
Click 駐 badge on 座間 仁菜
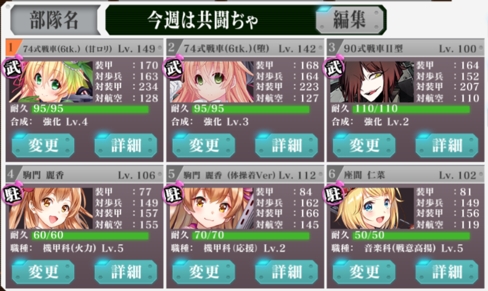click(334, 193)
